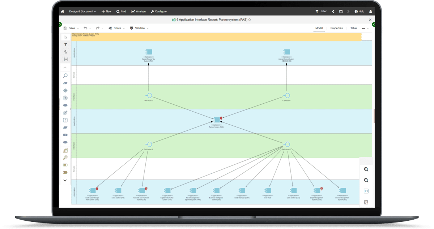
Task: Open the Save dropdown options
Action: tap(78, 28)
